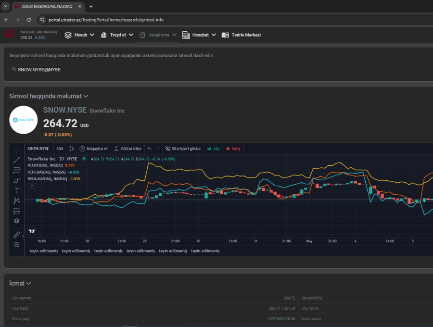
Task: Open the emoji icons tool
Action: pos(17,221)
